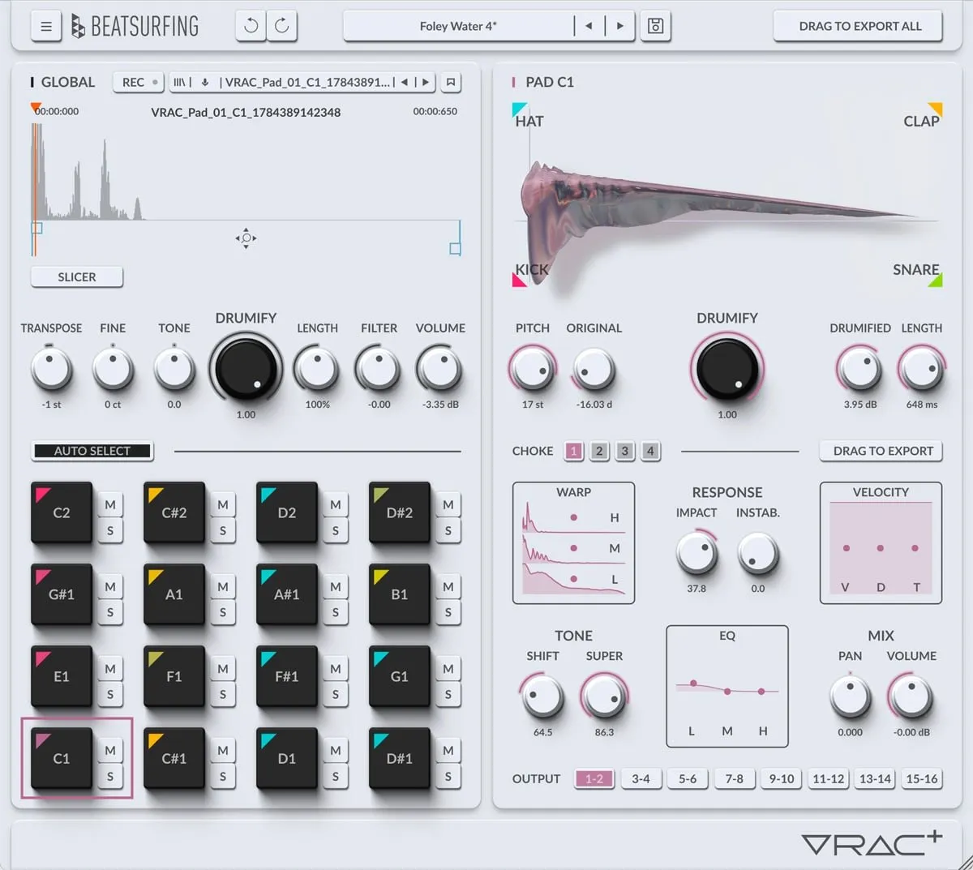Click the SNARE corner triangle marker
The image size is (973, 870).
click(x=936, y=281)
